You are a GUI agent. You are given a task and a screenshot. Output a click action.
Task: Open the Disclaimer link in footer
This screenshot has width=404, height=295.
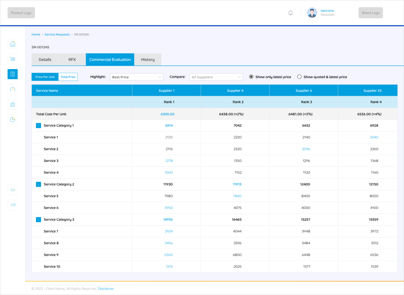(x=106, y=289)
